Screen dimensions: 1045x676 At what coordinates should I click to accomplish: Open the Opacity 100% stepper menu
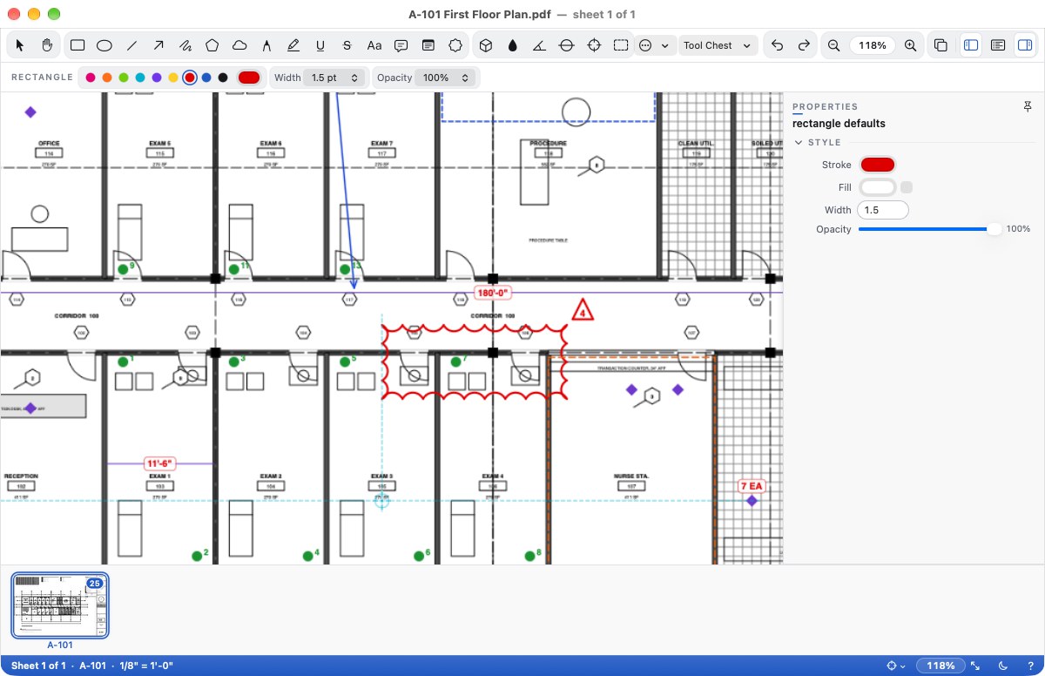447,78
